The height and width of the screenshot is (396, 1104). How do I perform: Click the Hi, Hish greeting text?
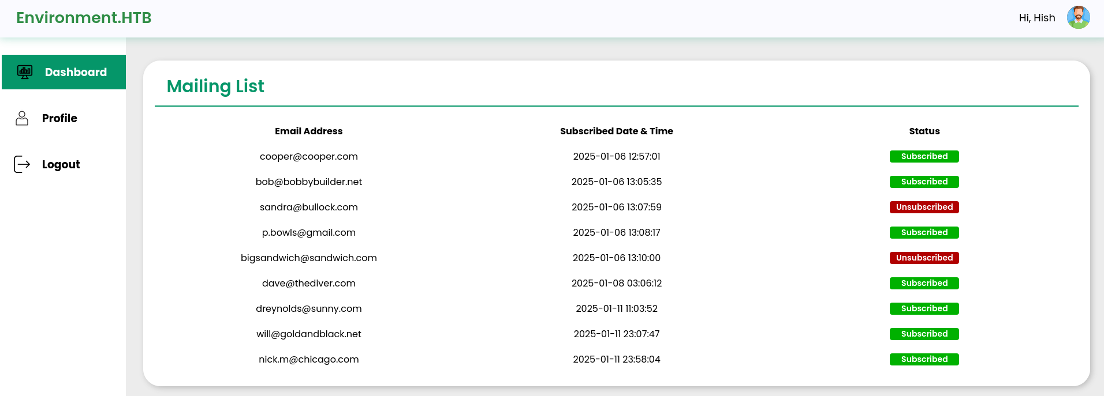pos(1036,18)
